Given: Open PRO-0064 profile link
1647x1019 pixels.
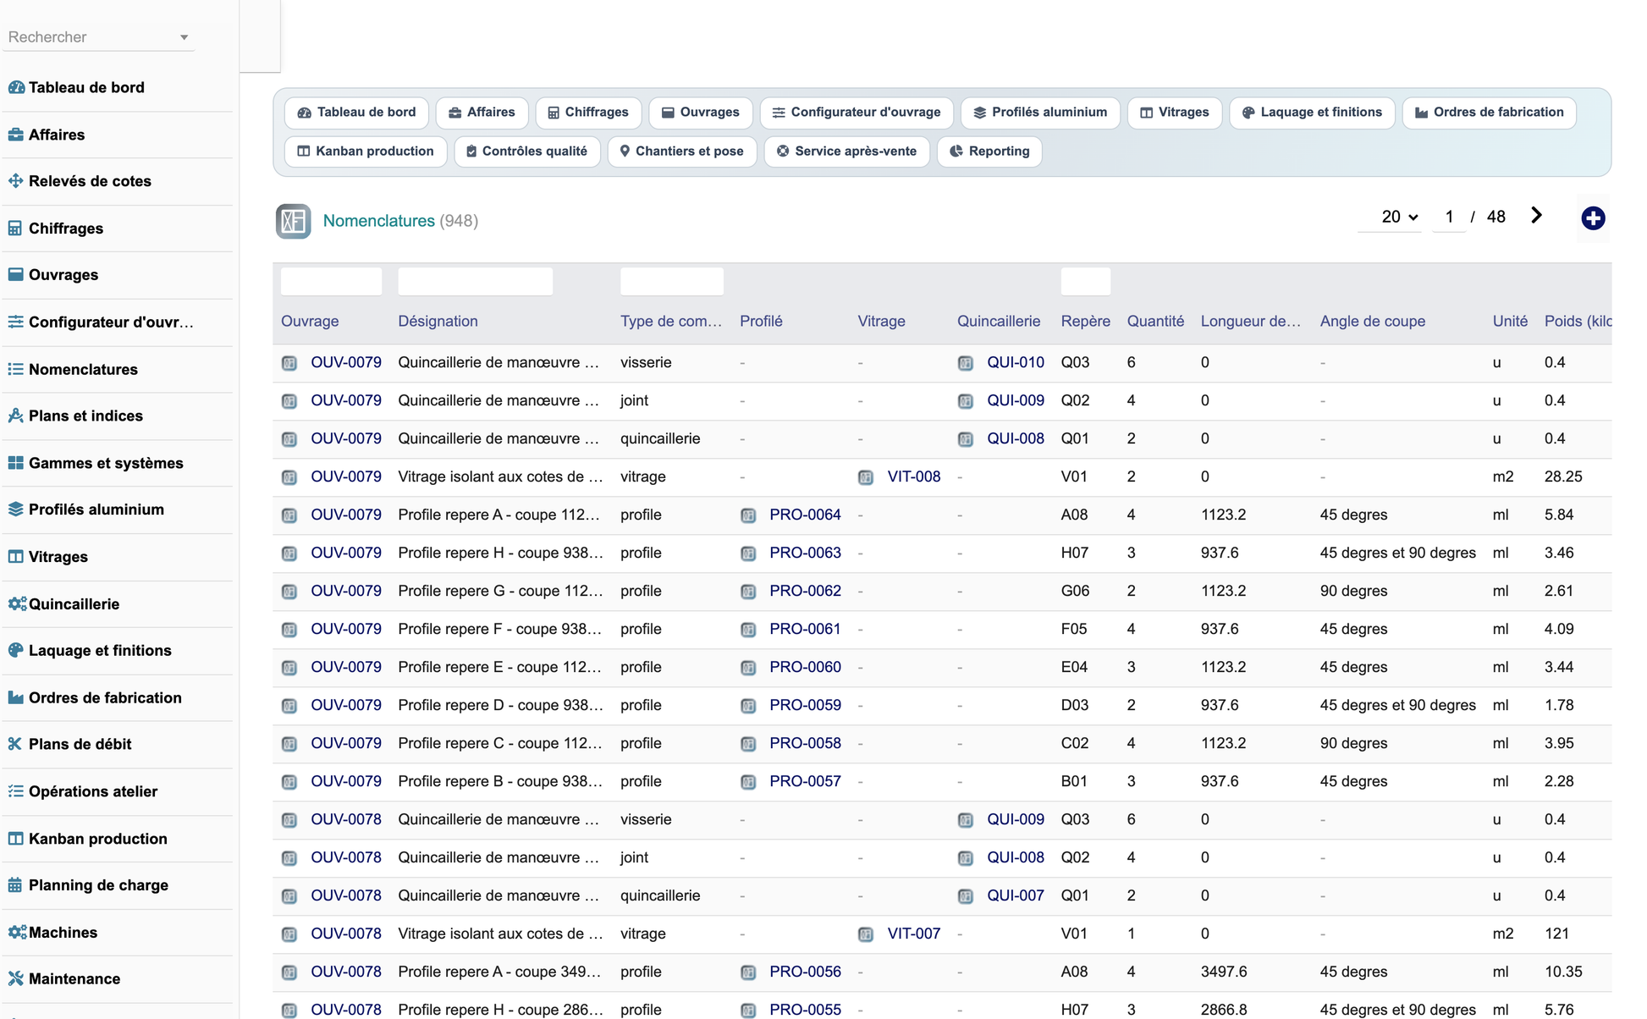Looking at the screenshot, I should (x=805, y=515).
